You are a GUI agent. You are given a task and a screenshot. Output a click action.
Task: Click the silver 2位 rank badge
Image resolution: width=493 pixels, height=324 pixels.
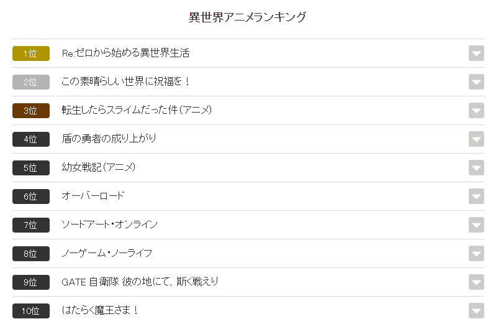31,82
